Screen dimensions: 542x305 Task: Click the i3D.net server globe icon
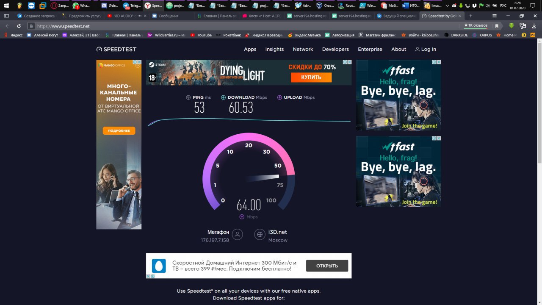click(x=260, y=234)
